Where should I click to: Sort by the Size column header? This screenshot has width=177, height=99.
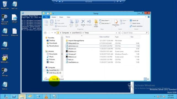pyautogui.click(x=135, y=37)
